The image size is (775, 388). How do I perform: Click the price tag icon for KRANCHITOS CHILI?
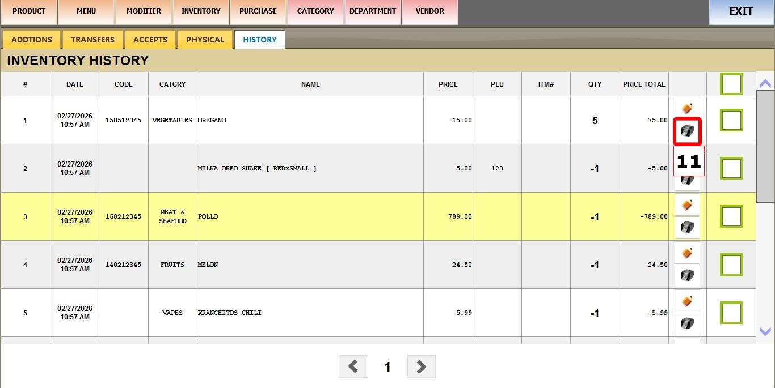(x=687, y=301)
